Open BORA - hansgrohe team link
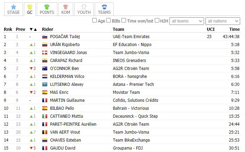Viewport: 245px width, 152px height. tap(130, 77)
